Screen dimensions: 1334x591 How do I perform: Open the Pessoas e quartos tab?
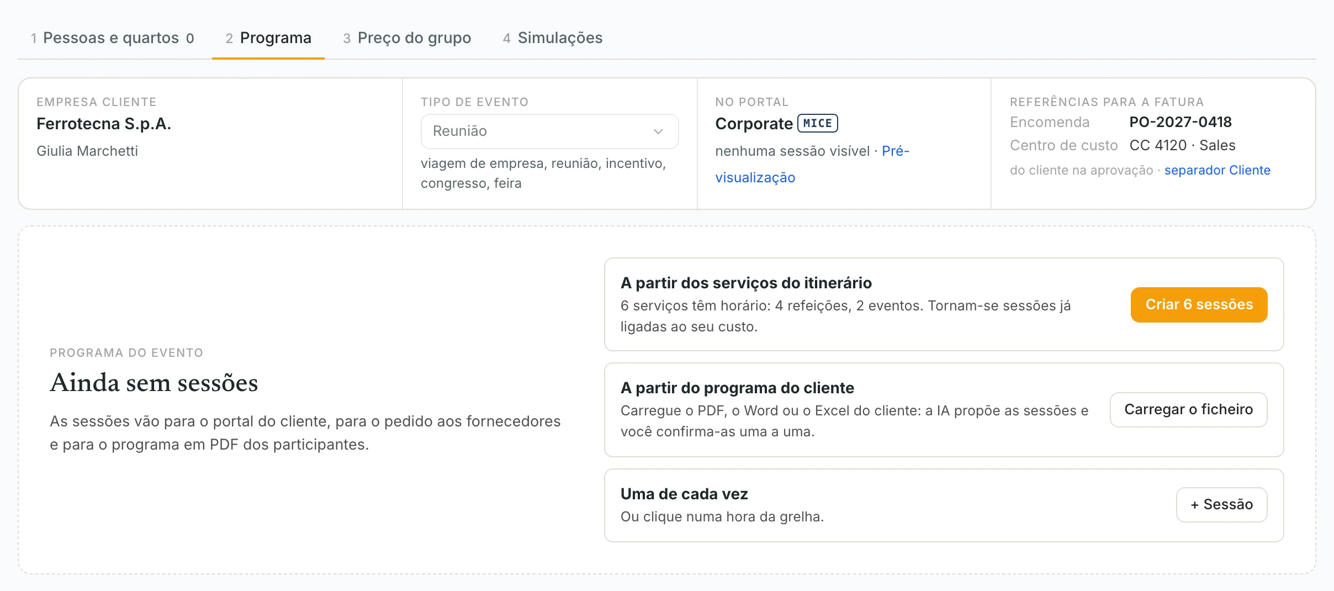(x=112, y=38)
